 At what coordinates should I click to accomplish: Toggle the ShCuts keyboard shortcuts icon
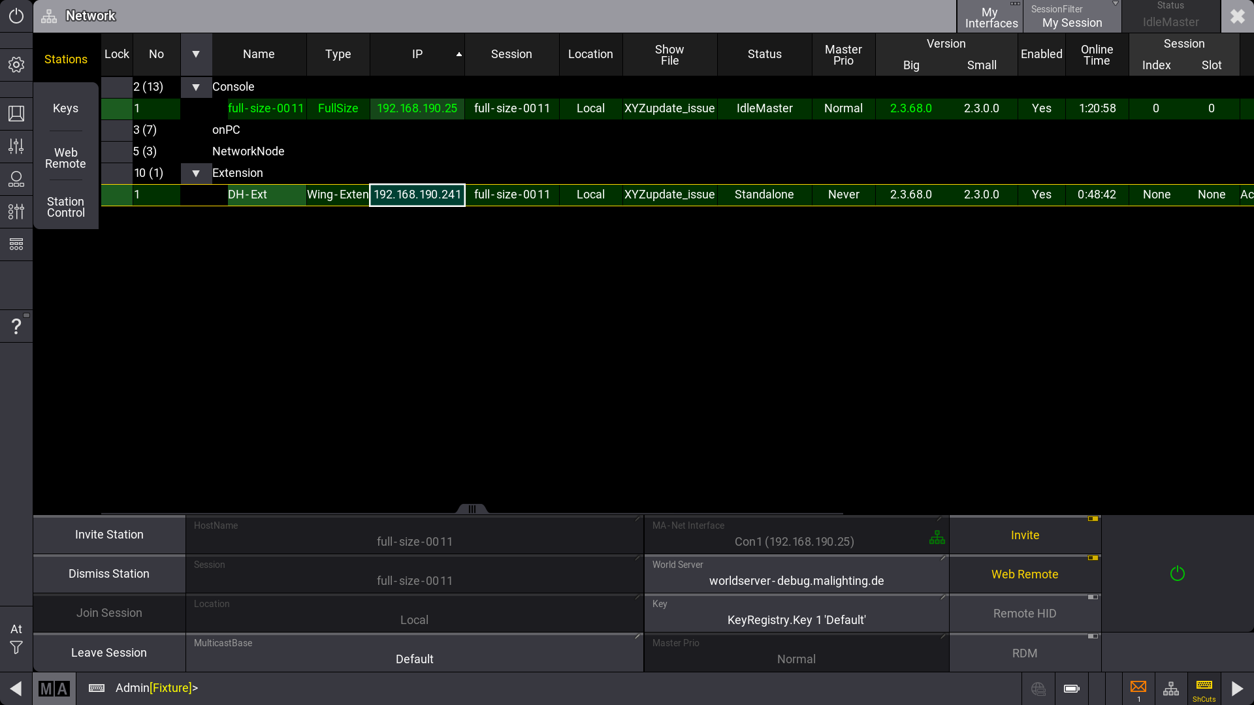1204,689
